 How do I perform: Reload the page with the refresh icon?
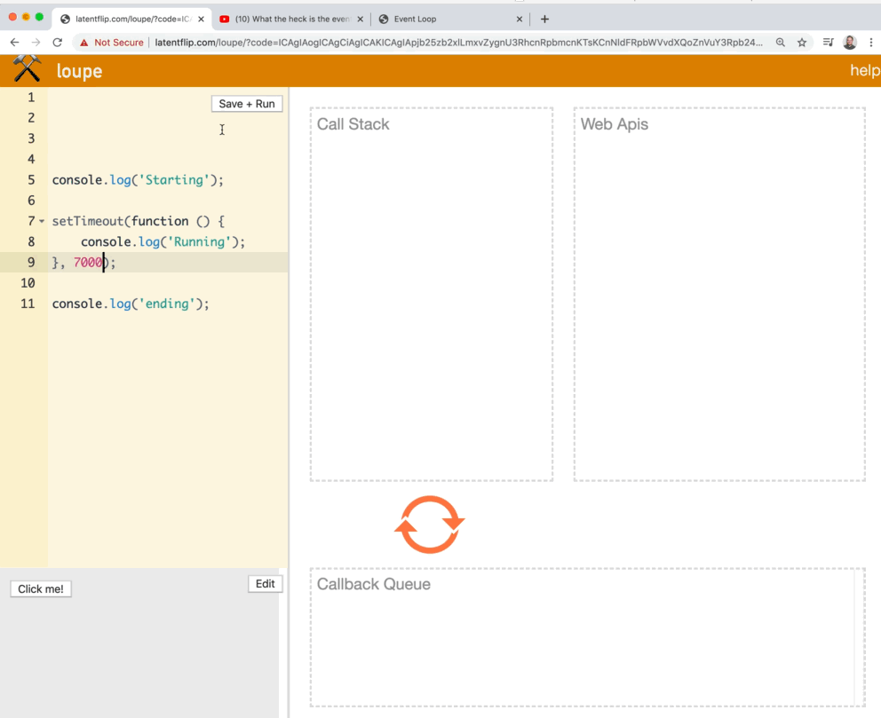[58, 43]
